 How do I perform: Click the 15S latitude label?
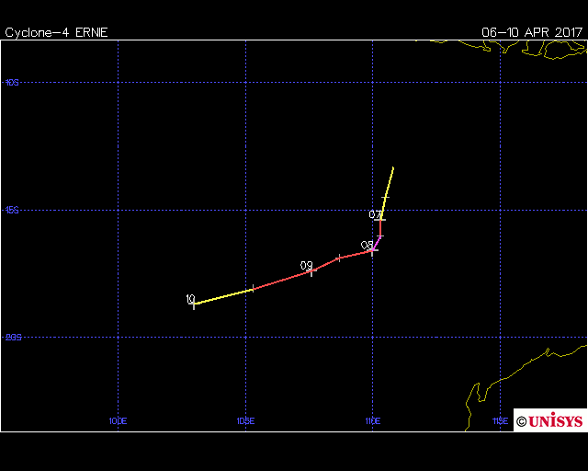tap(12, 210)
